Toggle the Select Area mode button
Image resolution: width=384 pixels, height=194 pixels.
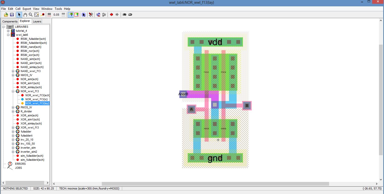[x=76, y=15]
